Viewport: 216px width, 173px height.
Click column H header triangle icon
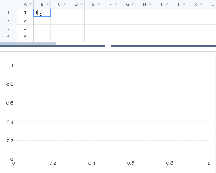point(150,5)
